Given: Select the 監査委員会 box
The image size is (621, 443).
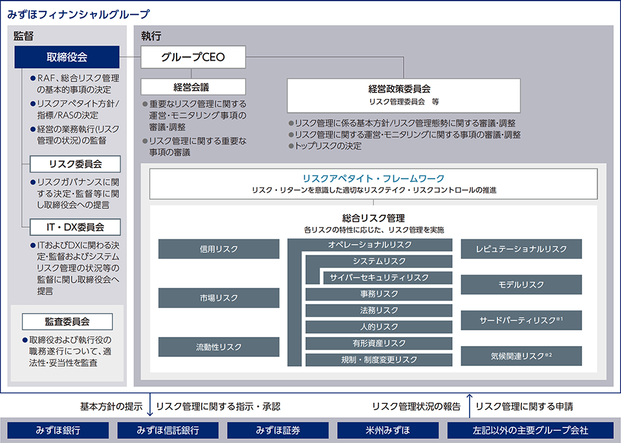Looking at the screenshot, I should coord(67,321).
